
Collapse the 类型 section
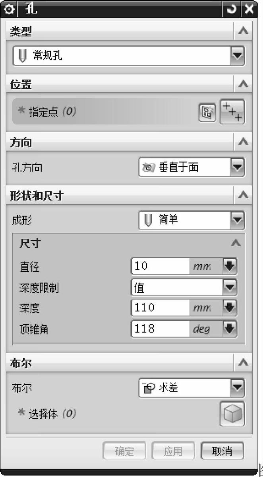pos(243,31)
